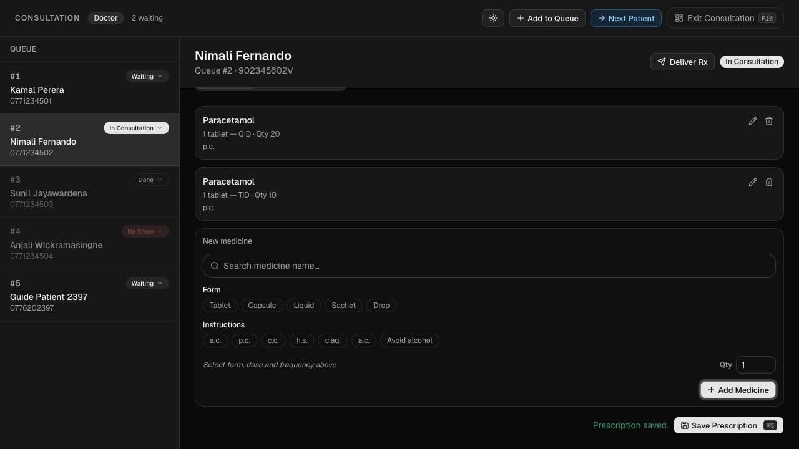Toggle the c.c. instruction chip

[x=273, y=340]
